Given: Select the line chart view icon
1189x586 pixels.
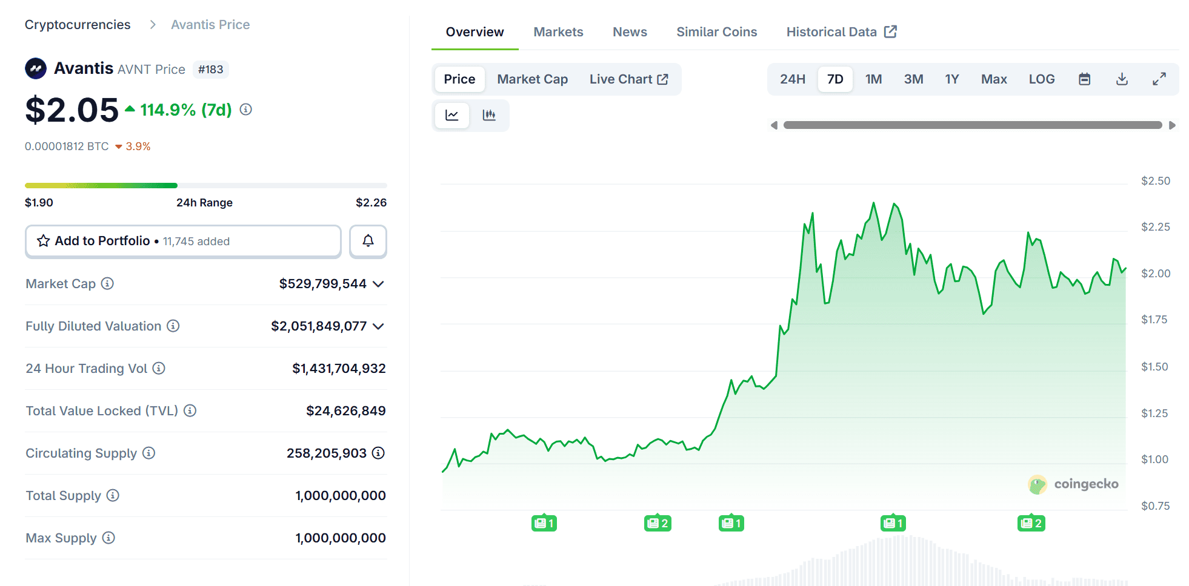Looking at the screenshot, I should tap(452, 115).
